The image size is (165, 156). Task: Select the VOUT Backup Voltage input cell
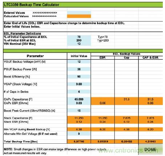pos(79,62)
